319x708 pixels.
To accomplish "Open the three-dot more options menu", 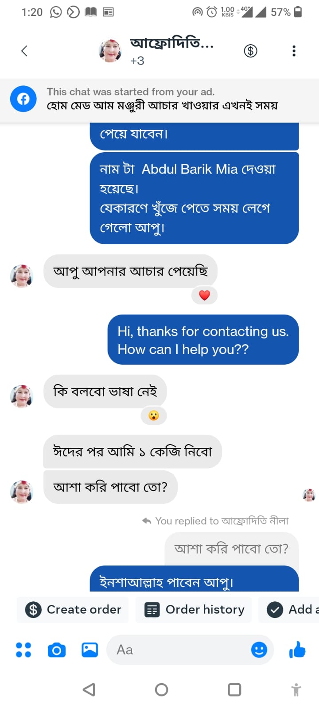I will coord(294,51).
